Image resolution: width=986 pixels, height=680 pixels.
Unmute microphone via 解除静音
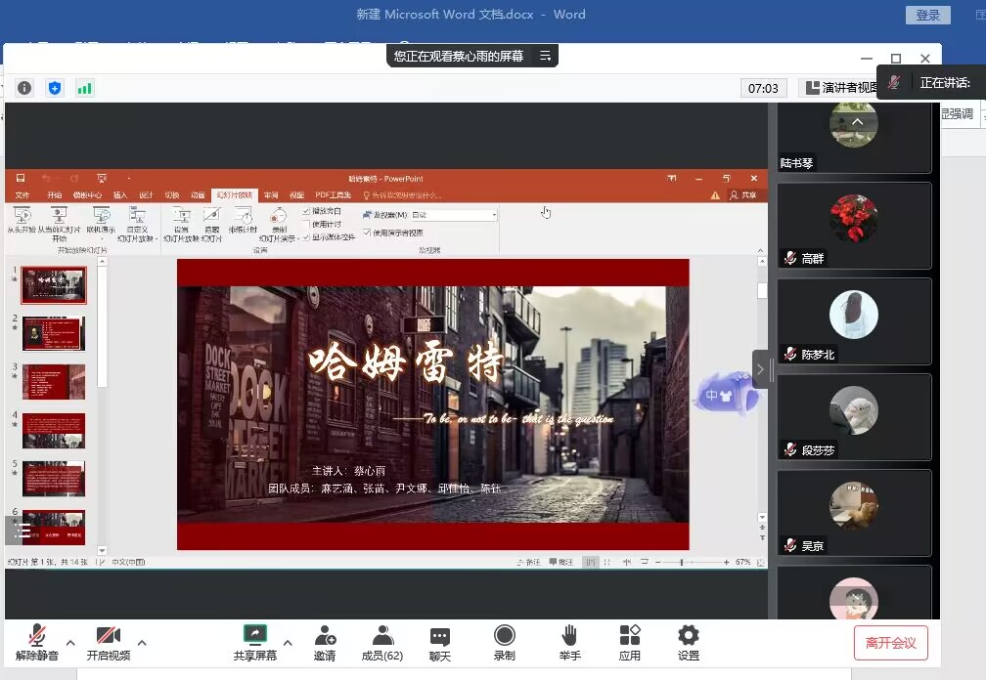pos(37,643)
